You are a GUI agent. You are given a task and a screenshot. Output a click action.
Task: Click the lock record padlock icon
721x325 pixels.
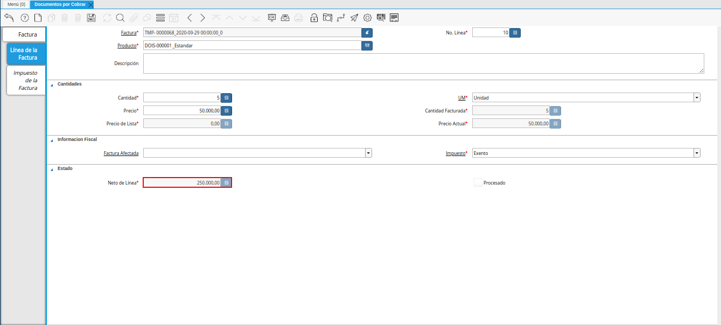tap(314, 18)
